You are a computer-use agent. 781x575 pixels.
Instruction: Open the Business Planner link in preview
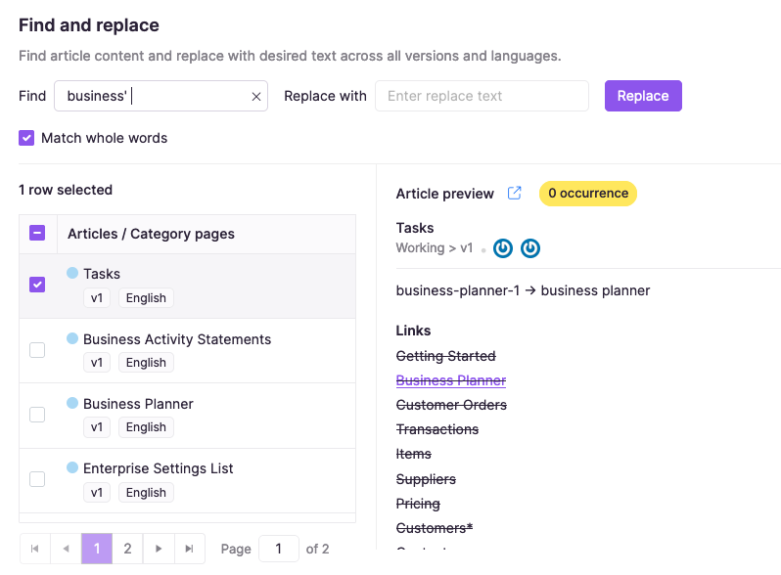pos(450,380)
